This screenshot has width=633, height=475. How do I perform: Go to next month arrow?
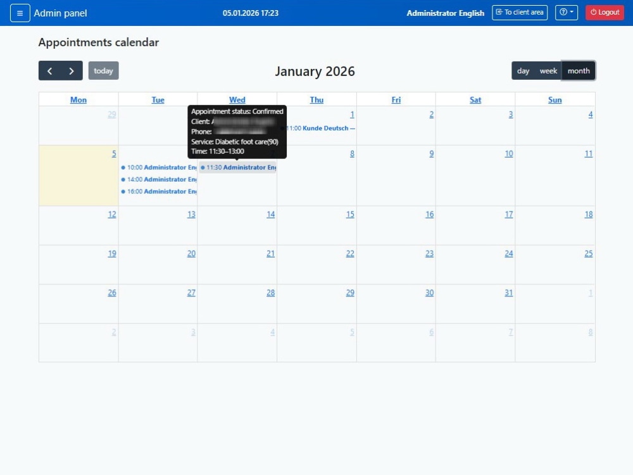click(x=72, y=71)
